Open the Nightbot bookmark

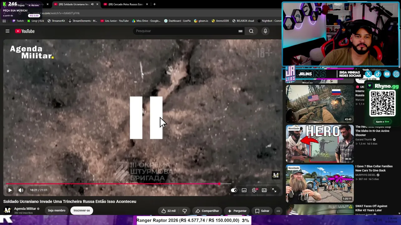click(x=269, y=21)
